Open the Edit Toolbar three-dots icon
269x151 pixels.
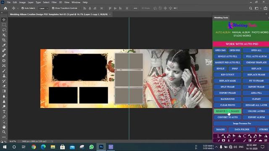click(4, 137)
